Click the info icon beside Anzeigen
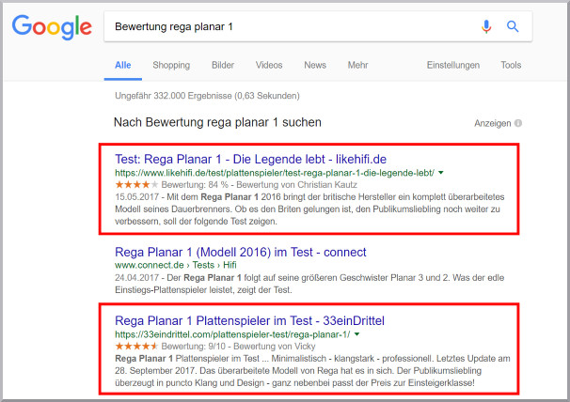This screenshot has width=570, height=402. coord(518,123)
